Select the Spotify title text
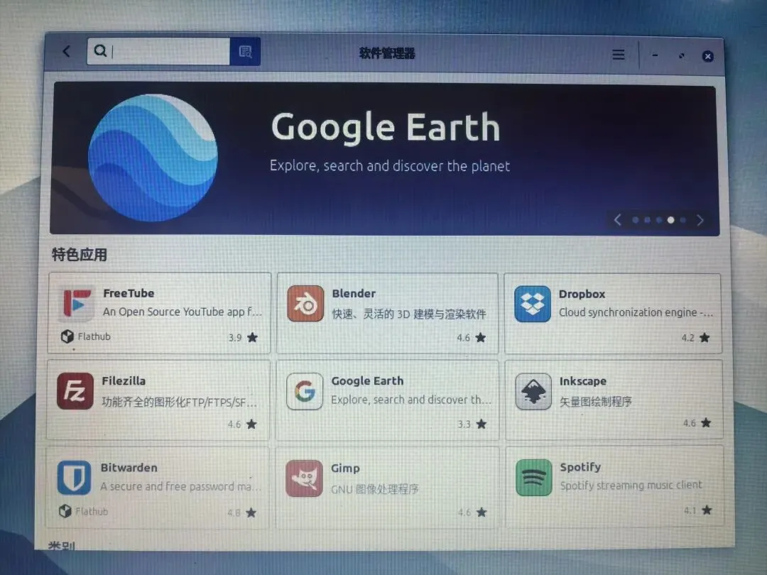 click(x=580, y=467)
